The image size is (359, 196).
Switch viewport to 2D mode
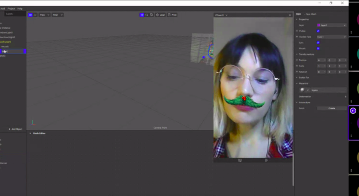[x=35, y=15]
